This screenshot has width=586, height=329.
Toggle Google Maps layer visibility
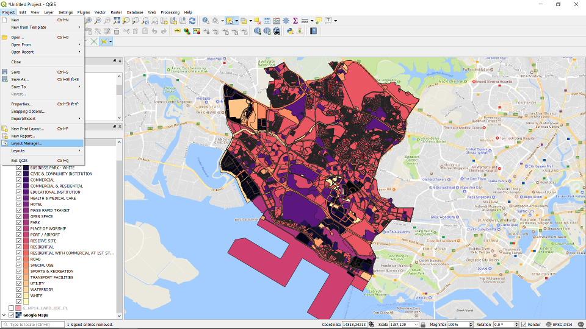(x=12, y=315)
